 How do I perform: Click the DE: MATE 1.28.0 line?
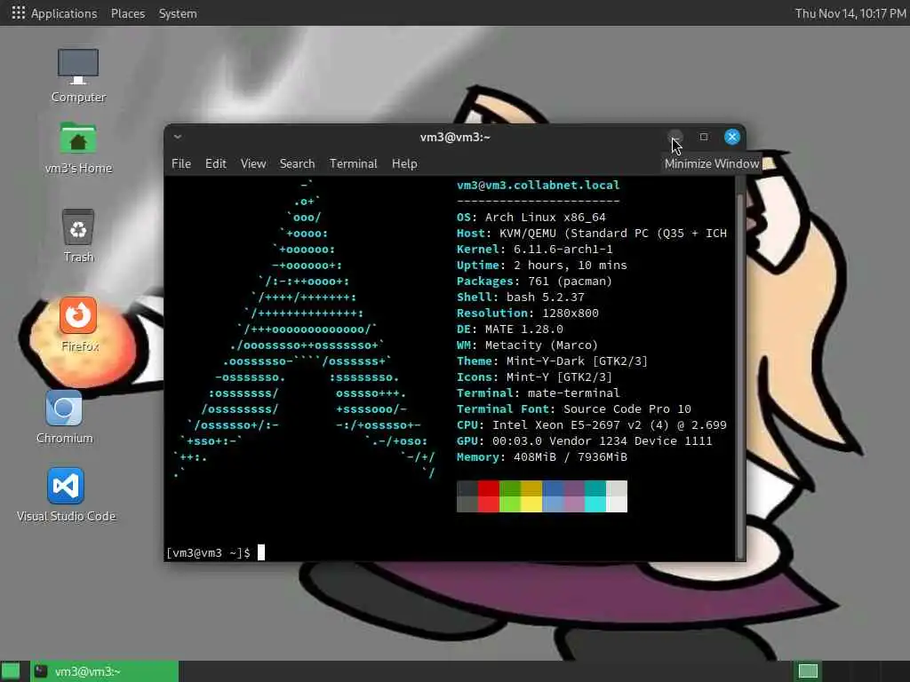tap(509, 329)
